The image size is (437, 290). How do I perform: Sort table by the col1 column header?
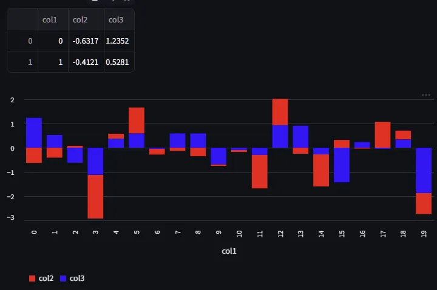point(53,19)
